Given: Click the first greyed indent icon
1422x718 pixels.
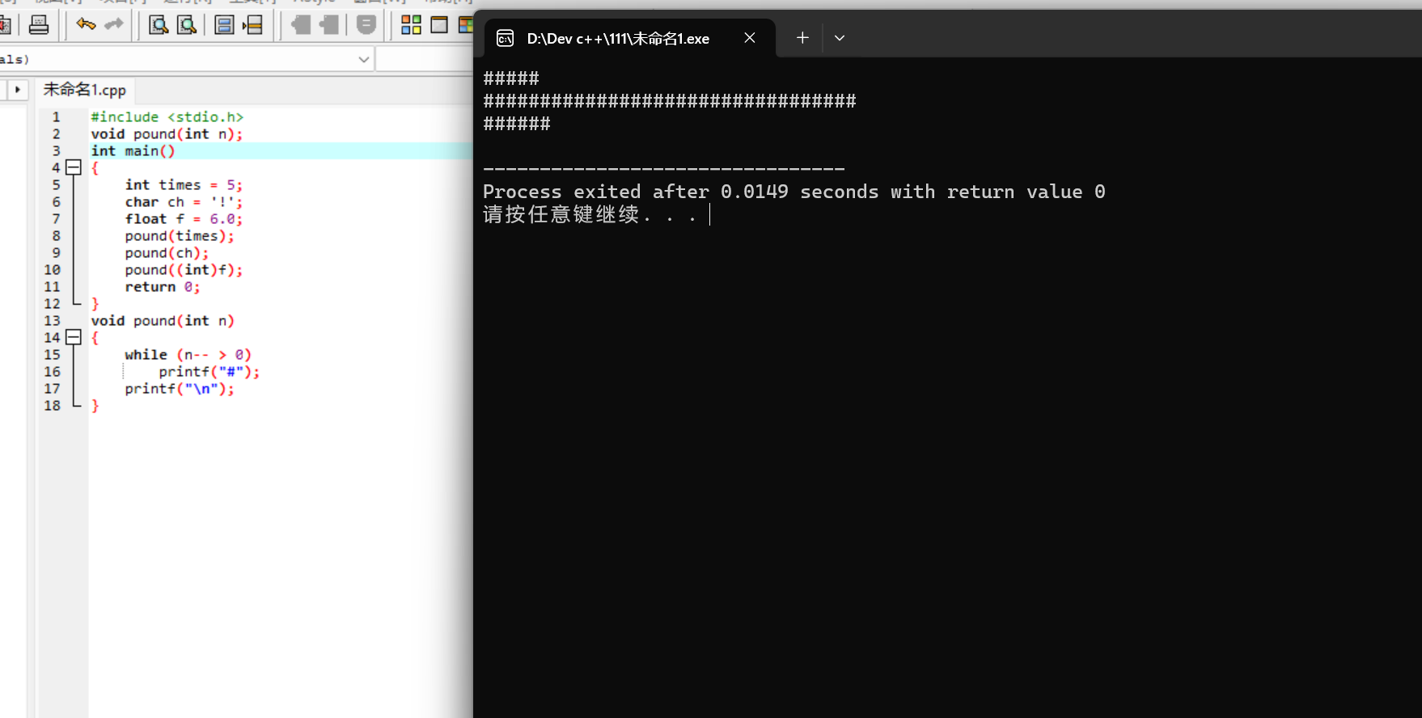Looking at the screenshot, I should [300, 25].
